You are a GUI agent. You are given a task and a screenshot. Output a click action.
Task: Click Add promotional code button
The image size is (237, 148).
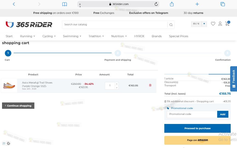pos(223,114)
